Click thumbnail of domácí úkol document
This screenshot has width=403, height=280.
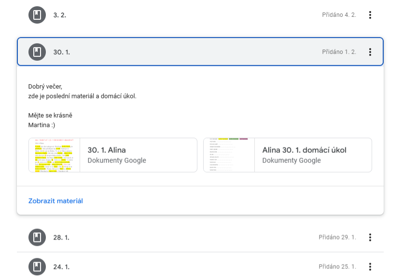pyautogui.click(x=229, y=155)
